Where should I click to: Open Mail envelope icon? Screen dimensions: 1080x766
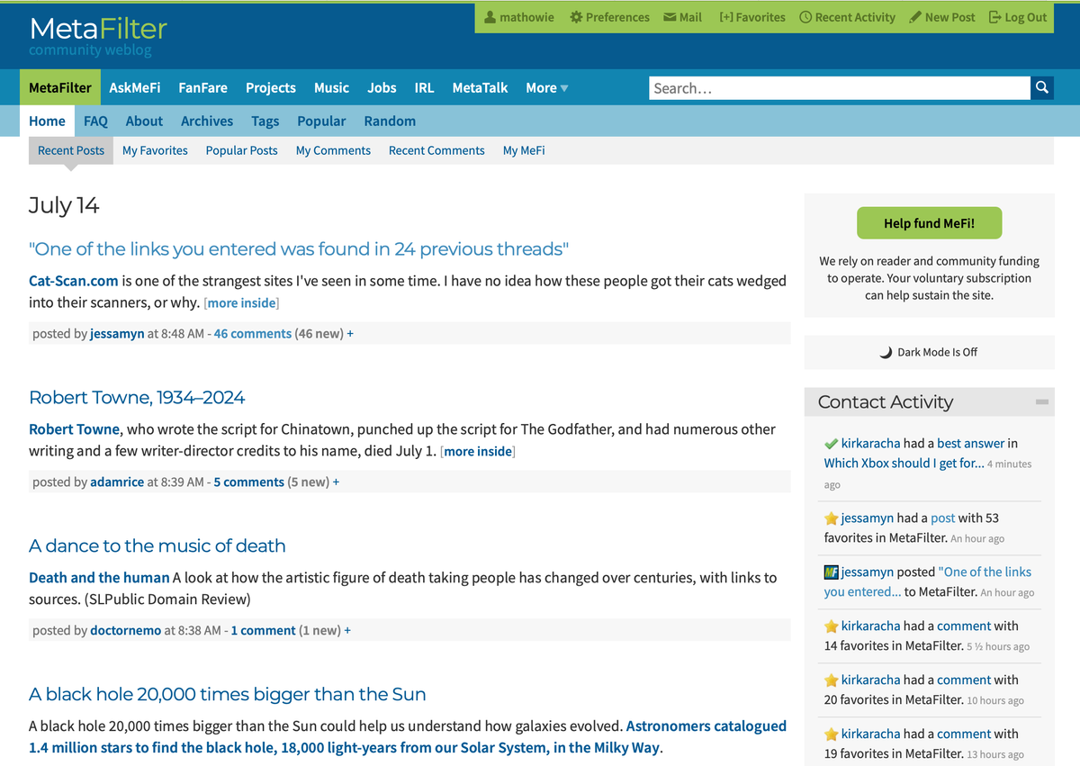pyautogui.click(x=670, y=17)
